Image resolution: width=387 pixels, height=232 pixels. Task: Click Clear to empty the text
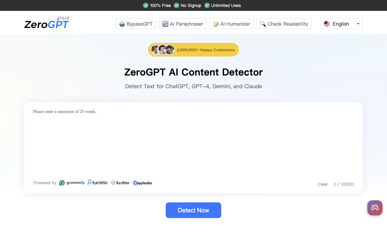[323, 184]
